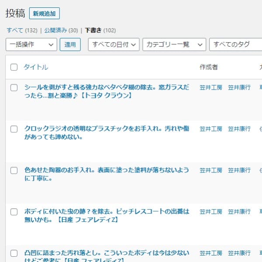Check the 凸凹に詰まった汚れ落とし post checkbox

(14, 253)
